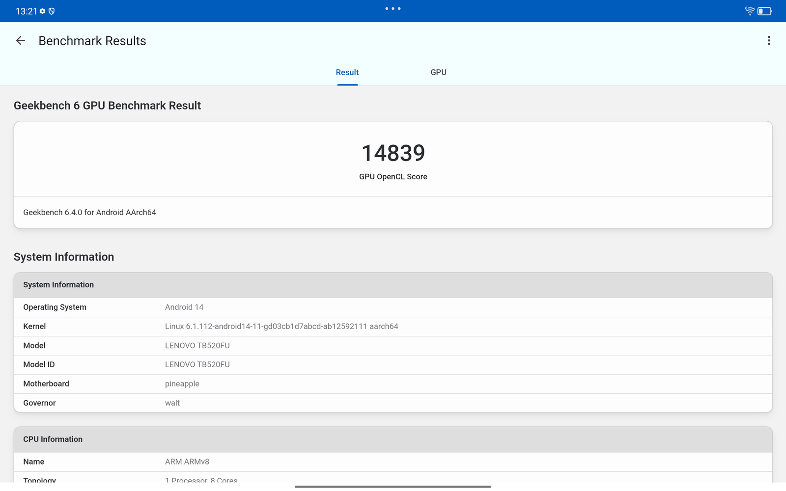Tap the CPU Name ARM ARMv8 row
The image size is (786, 491).
click(x=393, y=462)
